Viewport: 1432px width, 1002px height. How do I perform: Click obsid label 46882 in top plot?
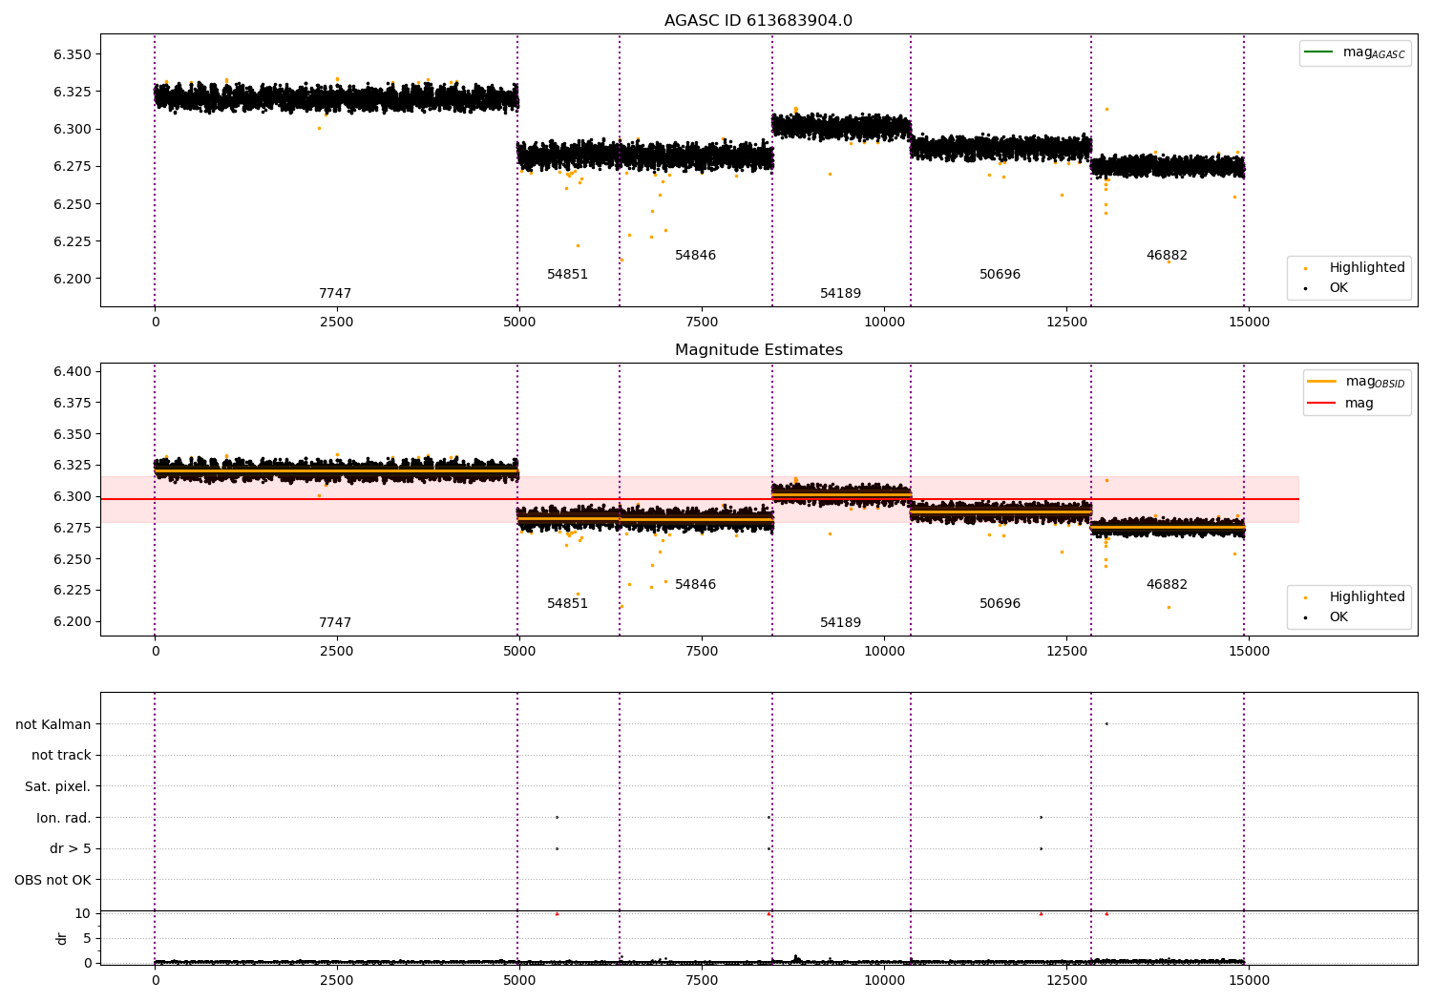[1167, 256]
